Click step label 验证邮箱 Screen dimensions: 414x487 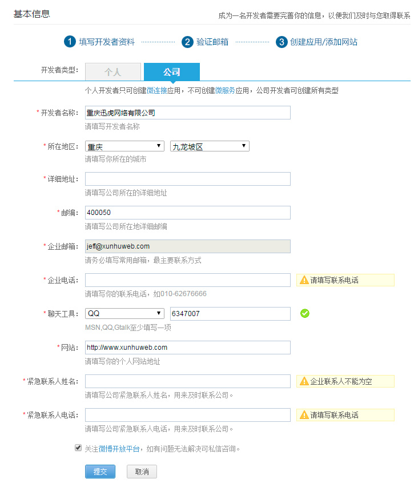212,42
